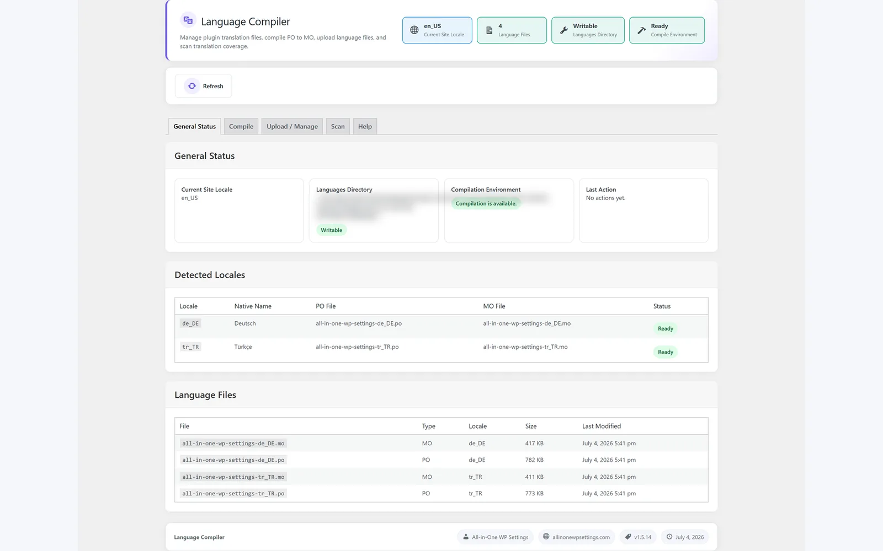
Task: Click the Ready Compile Environment card
Action: coord(667,30)
